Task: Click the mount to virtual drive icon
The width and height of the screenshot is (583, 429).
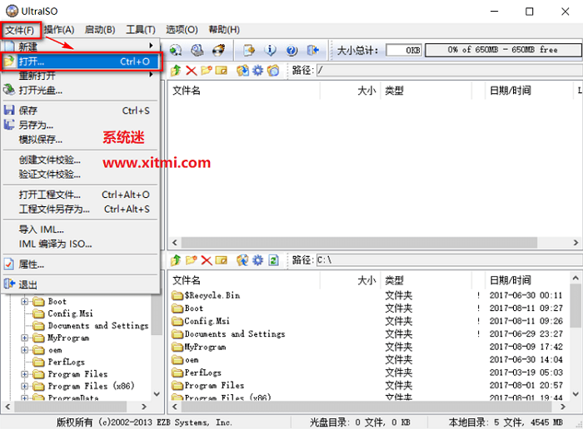Action: coord(197,50)
